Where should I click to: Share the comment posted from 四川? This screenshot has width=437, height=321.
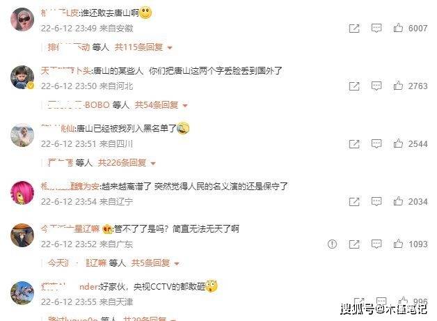coord(354,144)
